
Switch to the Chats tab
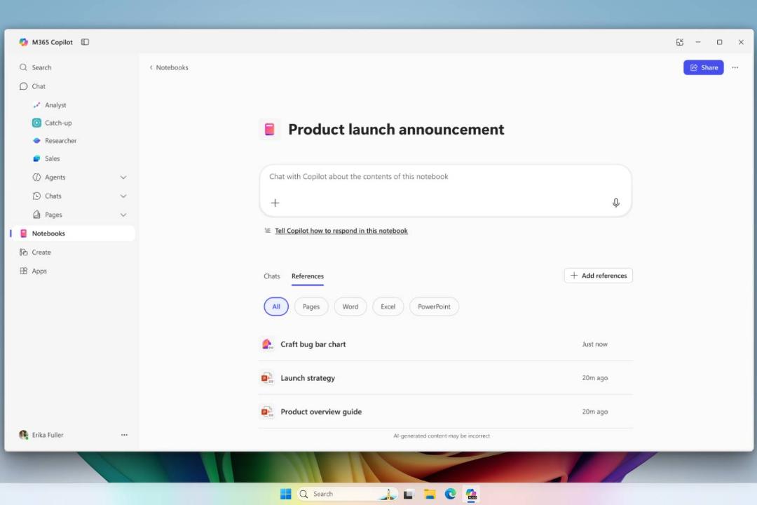[272, 276]
